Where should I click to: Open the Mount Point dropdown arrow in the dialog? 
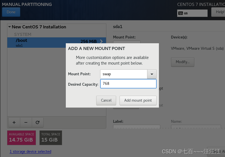(x=152, y=74)
